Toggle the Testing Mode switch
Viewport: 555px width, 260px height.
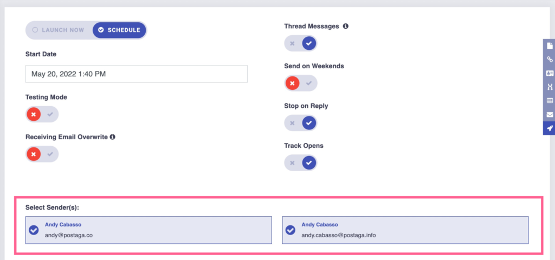42,114
